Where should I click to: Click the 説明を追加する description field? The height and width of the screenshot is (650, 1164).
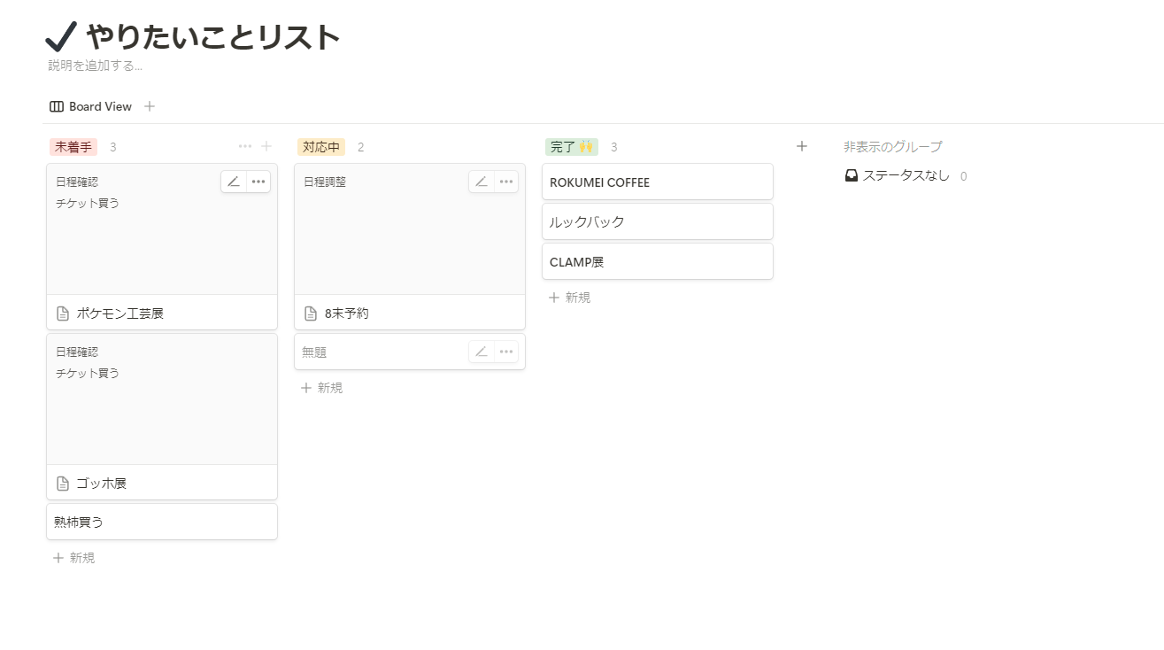[96, 66]
